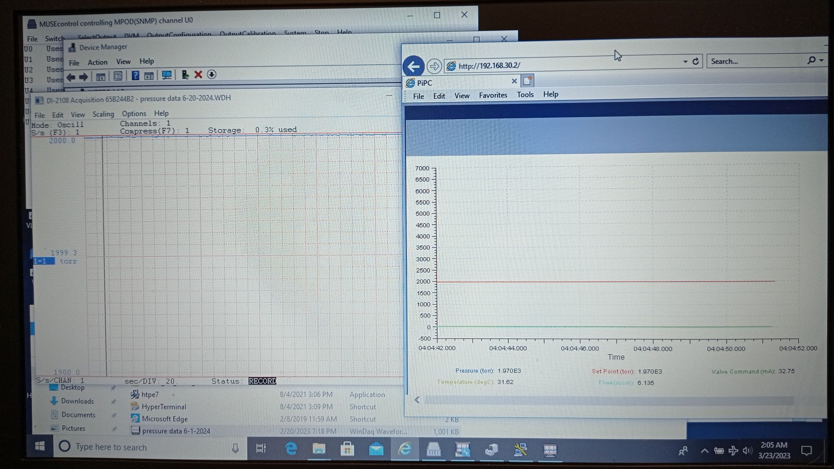Click the Windows Start button
This screenshot has width=834, height=469.
pyautogui.click(x=40, y=447)
